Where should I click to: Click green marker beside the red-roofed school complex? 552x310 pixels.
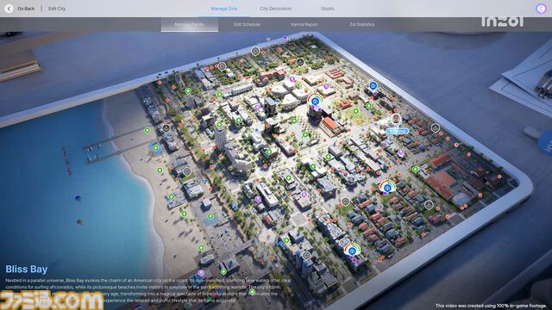tap(416, 170)
